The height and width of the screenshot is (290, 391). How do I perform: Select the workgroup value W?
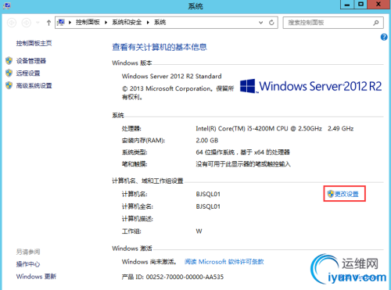pos(199,231)
